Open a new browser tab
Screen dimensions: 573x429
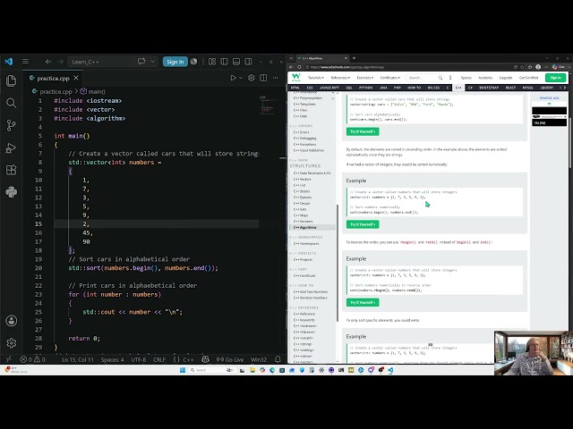354,58
